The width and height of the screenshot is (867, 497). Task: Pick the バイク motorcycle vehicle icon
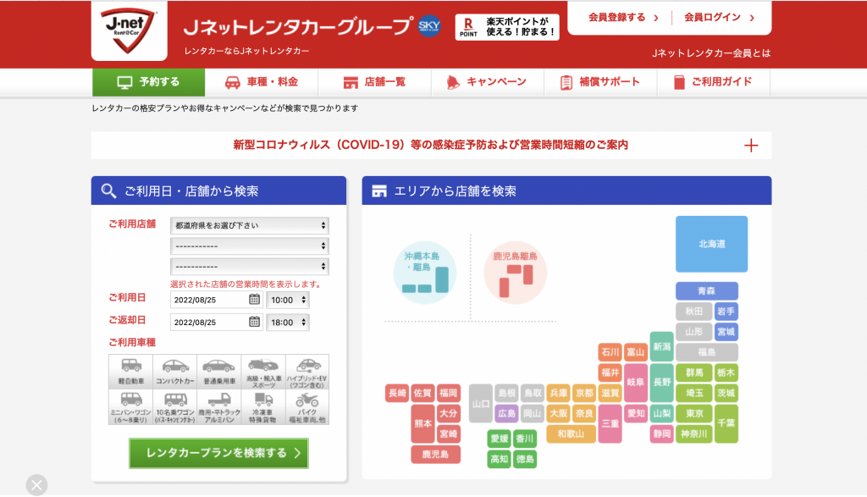[306, 407]
